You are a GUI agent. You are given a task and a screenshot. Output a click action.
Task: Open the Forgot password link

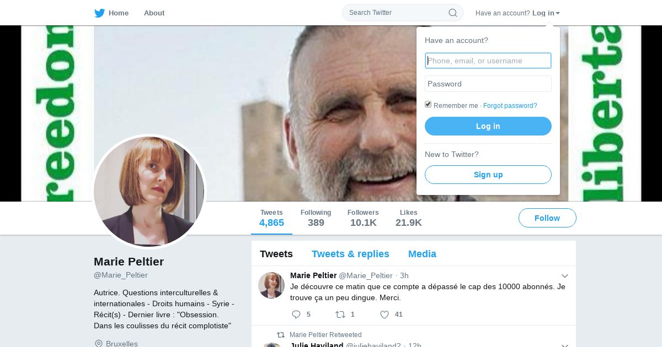coord(510,106)
